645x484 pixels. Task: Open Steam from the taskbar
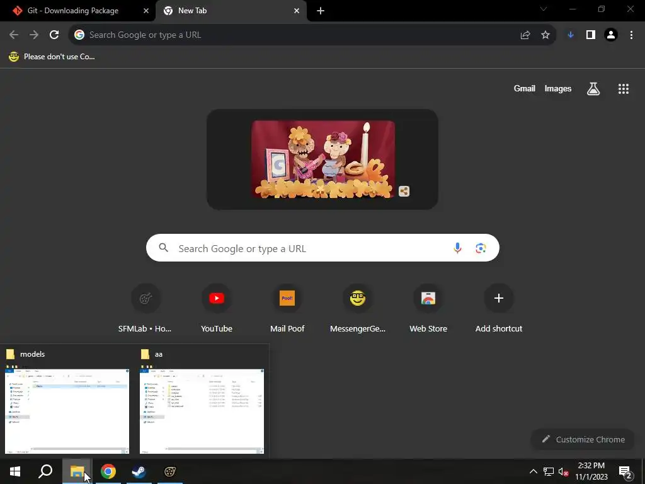pos(139,471)
